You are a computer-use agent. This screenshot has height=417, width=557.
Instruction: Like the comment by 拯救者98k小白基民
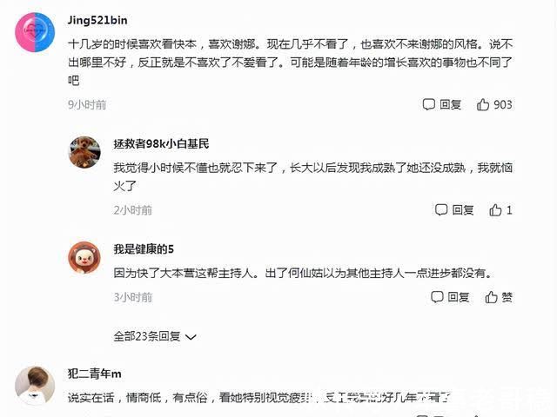pyautogui.click(x=495, y=210)
